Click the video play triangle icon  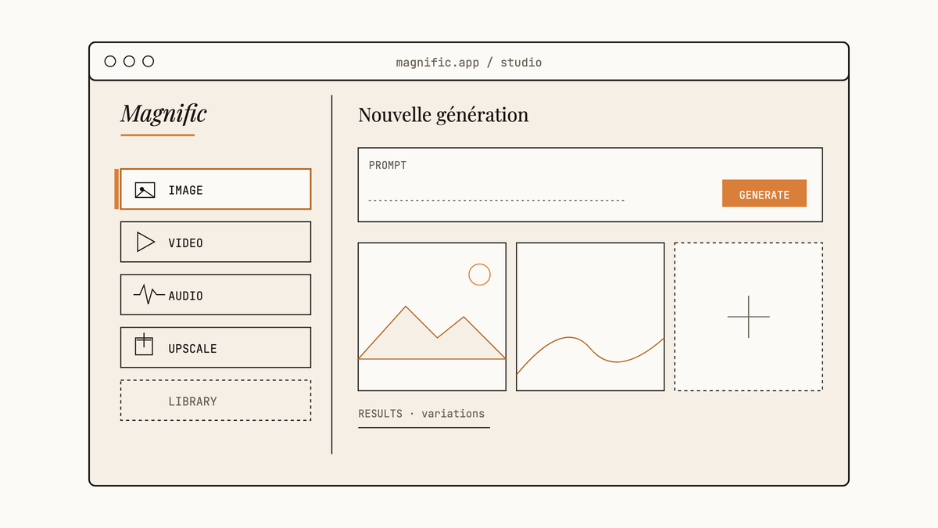pyautogui.click(x=145, y=242)
